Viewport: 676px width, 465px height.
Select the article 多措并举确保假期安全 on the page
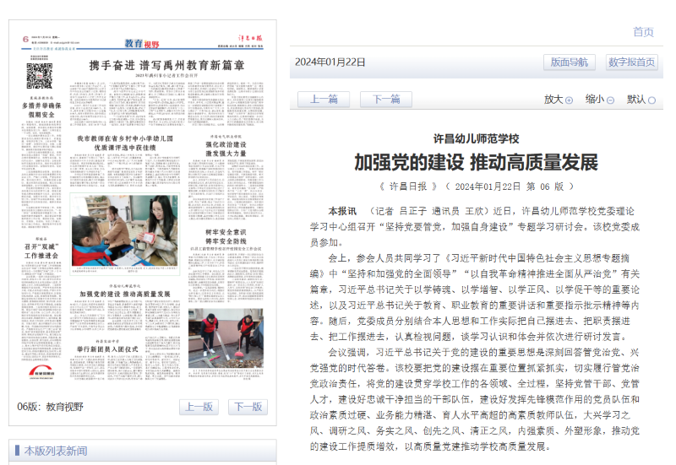pos(39,110)
